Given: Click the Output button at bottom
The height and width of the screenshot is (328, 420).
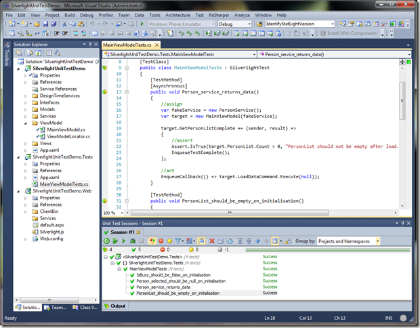Looking at the screenshot, I should click(x=117, y=306).
